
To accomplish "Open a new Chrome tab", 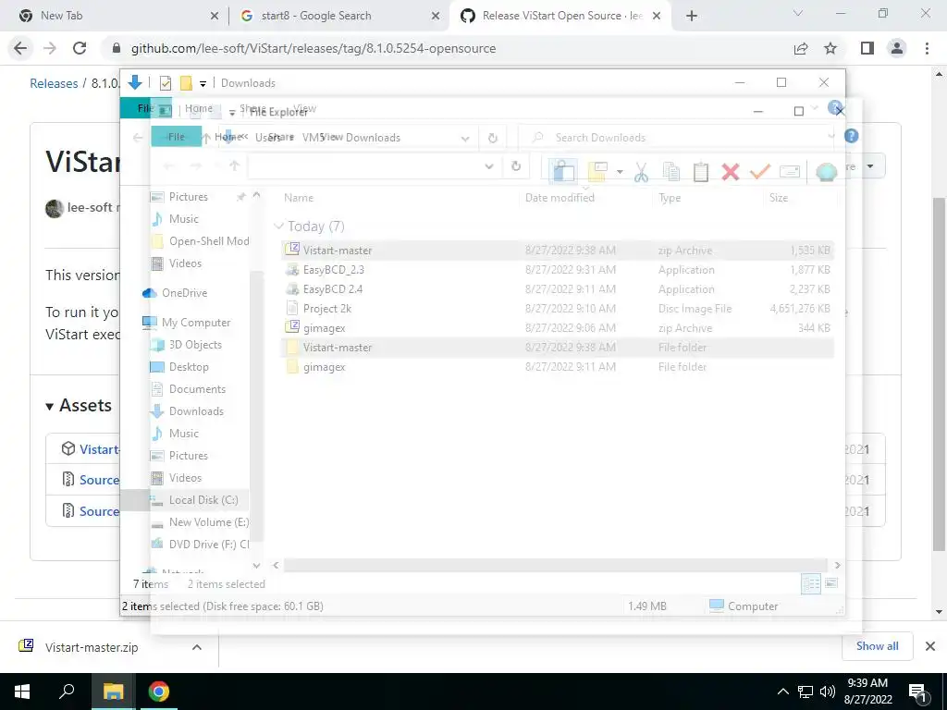I will 692,17.
